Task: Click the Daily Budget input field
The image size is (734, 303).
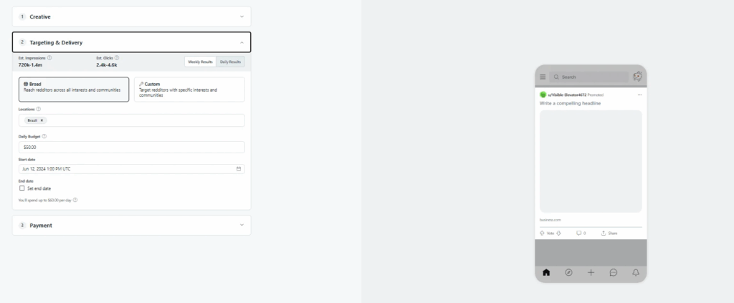Action: click(132, 148)
